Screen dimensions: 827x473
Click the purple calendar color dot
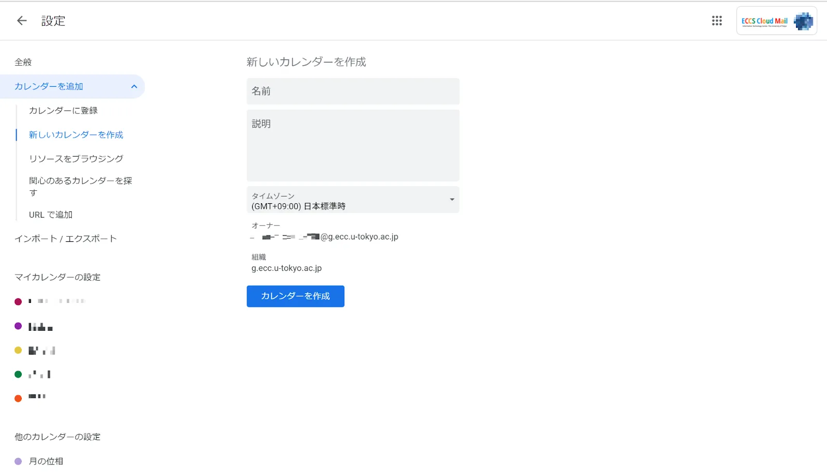[x=18, y=326]
